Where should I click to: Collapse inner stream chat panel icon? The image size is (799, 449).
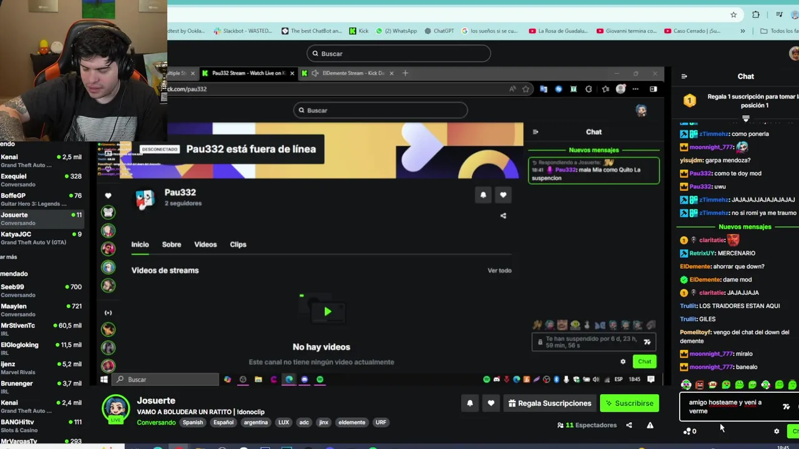535,132
